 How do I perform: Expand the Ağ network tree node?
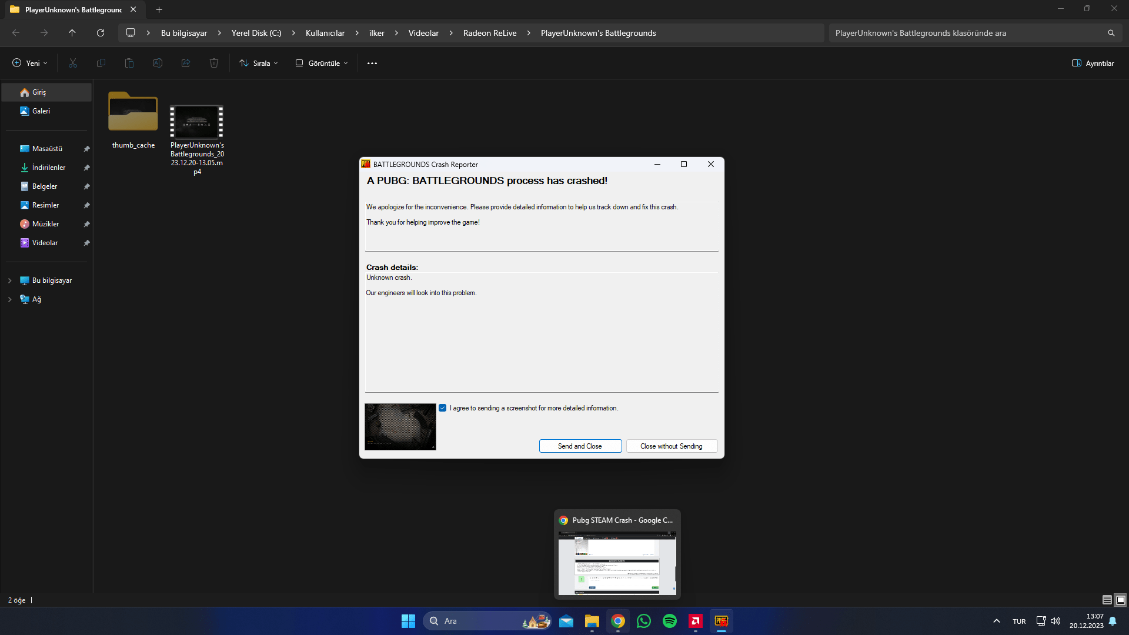(10, 299)
